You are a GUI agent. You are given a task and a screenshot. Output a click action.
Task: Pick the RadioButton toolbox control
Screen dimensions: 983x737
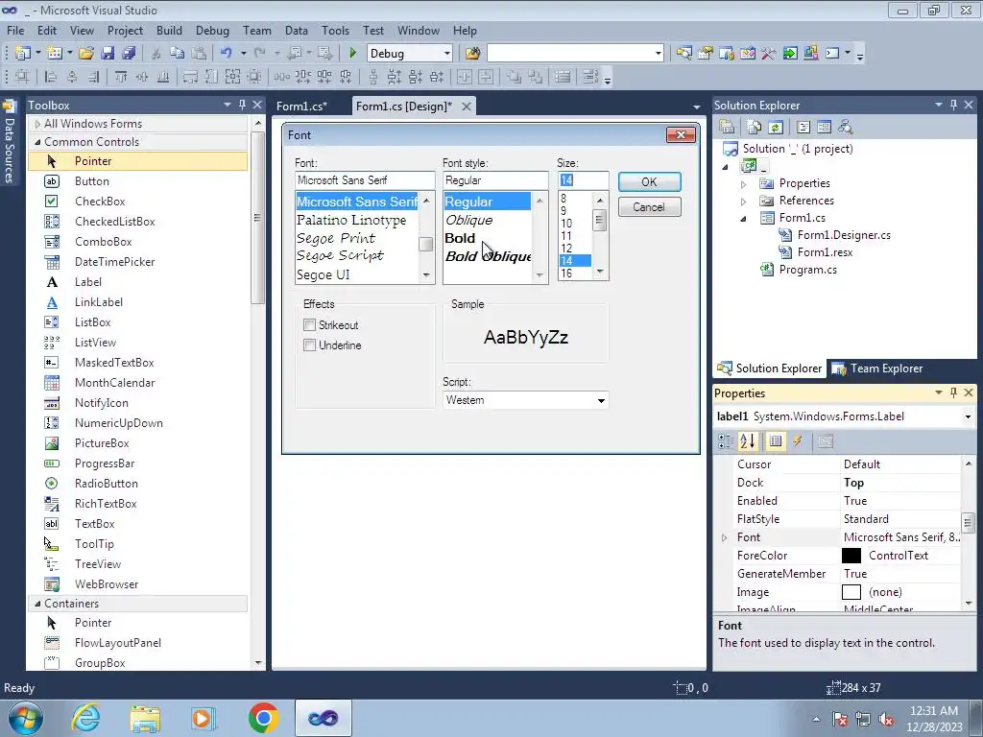coord(106,484)
